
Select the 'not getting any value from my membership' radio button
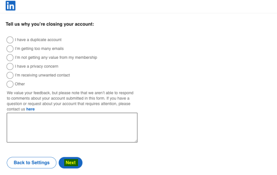10,57
